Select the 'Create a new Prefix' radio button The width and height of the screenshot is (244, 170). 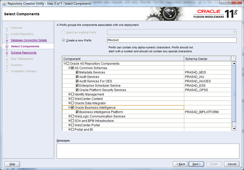pos(63,40)
